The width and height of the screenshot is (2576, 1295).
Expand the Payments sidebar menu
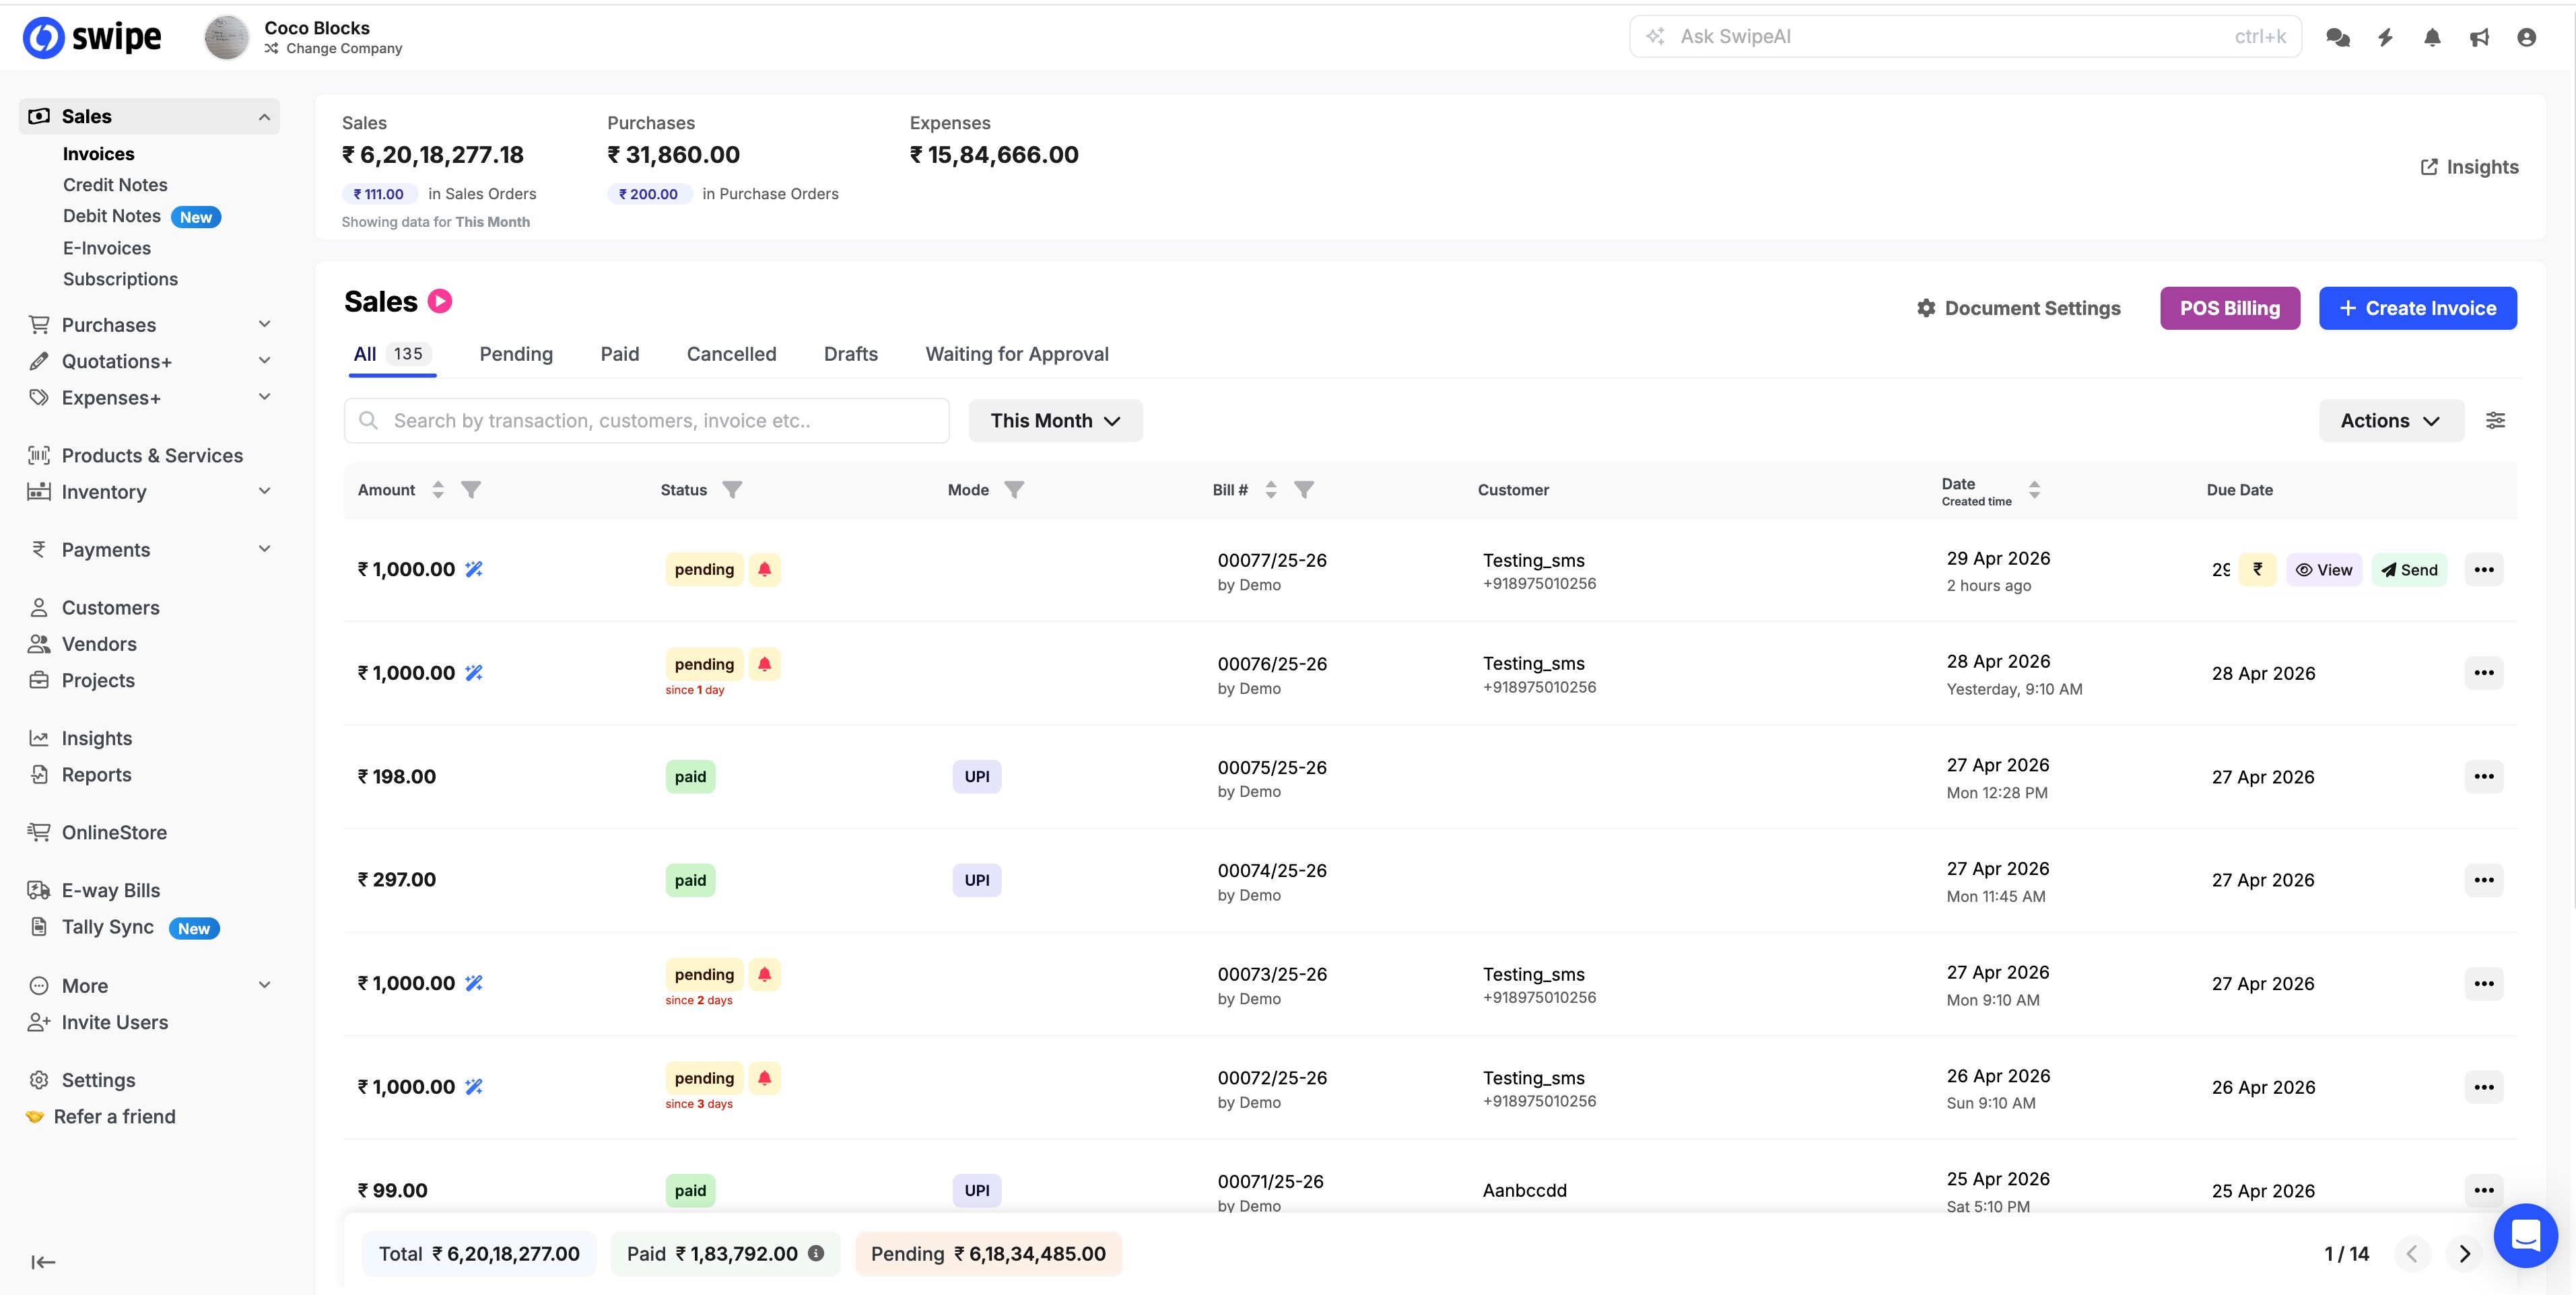click(x=264, y=549)
